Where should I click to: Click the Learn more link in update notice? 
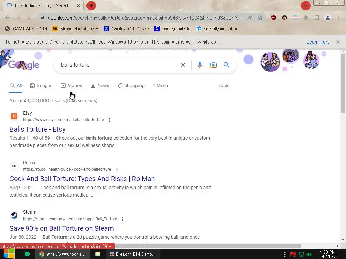click(318, 42)
